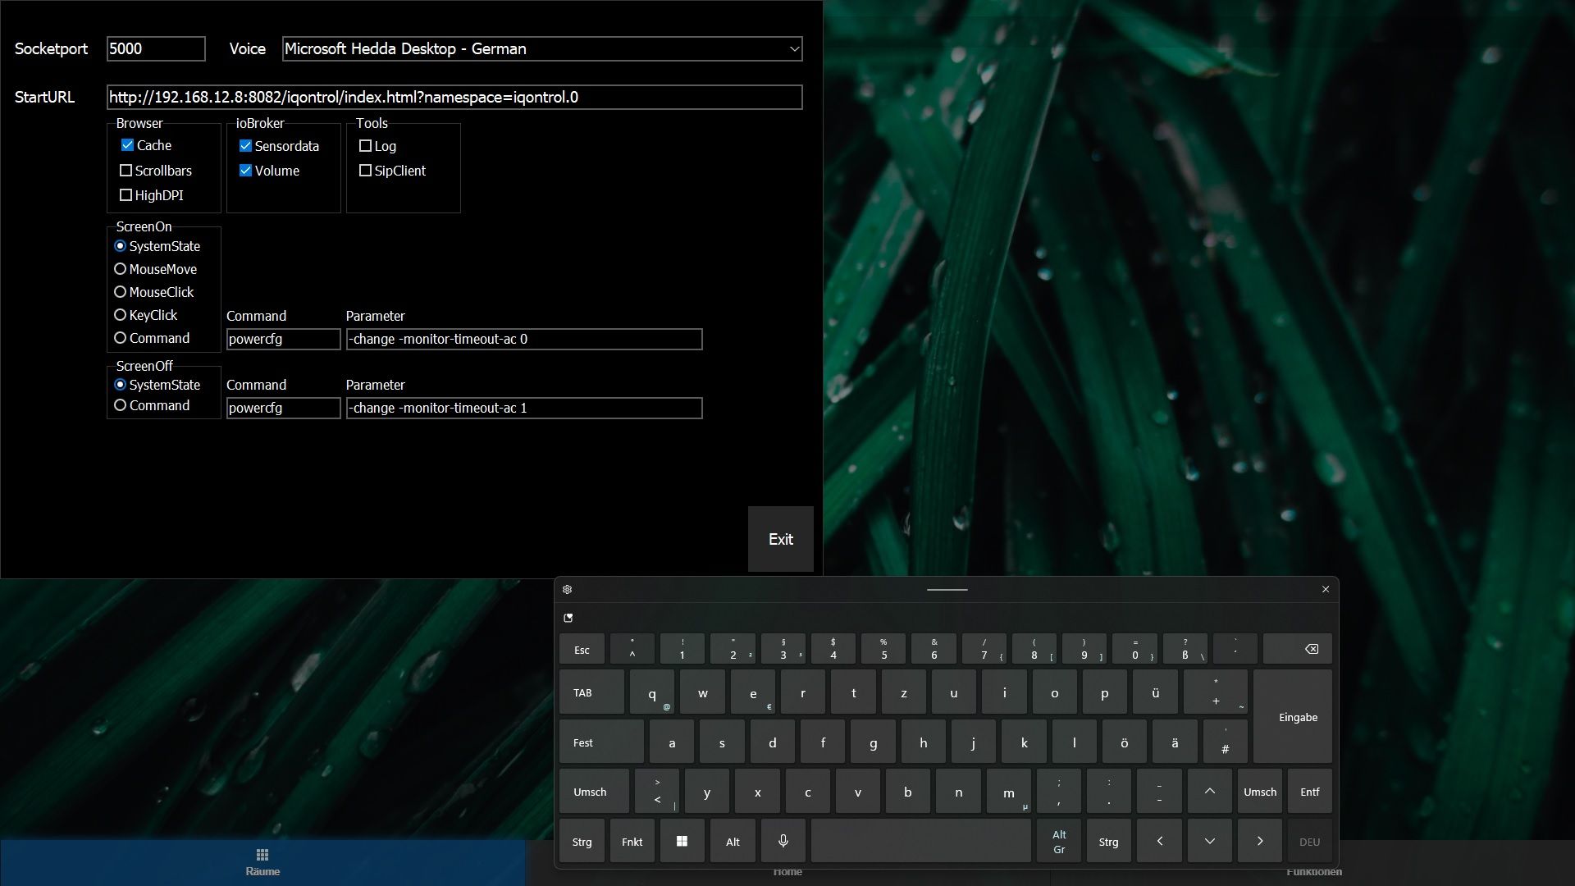Click the Exit button
The image size is (1575, 886).
[780, 539]
